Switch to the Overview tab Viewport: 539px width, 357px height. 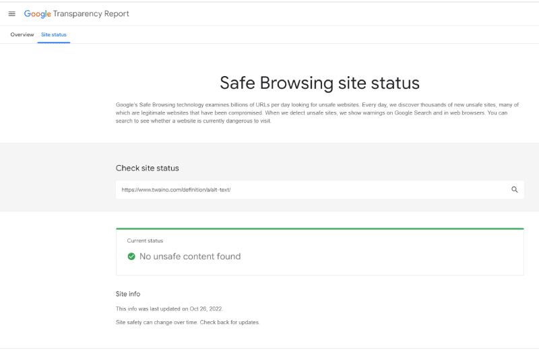click(22, 34)
